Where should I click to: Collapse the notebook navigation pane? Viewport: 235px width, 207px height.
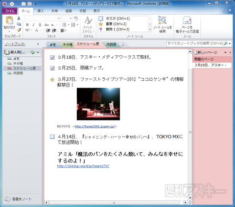pyautogui.click(x=38, y=44)
